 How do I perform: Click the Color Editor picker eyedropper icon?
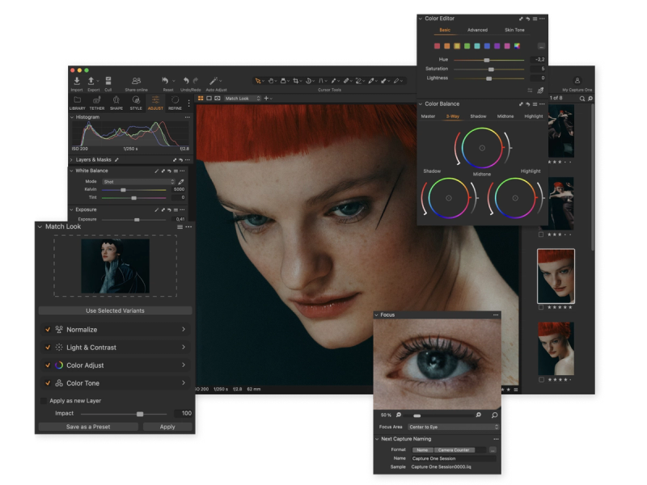click(540, 91)
